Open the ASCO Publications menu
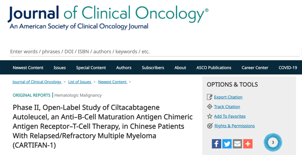This screenshot has width=302, height=155. tap(214, 68)
